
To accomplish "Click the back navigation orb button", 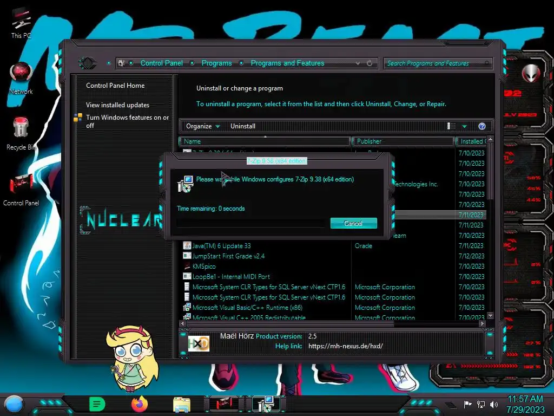I will click(87, 63).
